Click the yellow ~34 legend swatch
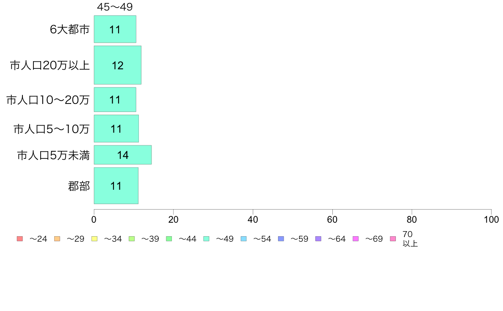This screenshot has width=503, height=311. [x=94, y=239]
